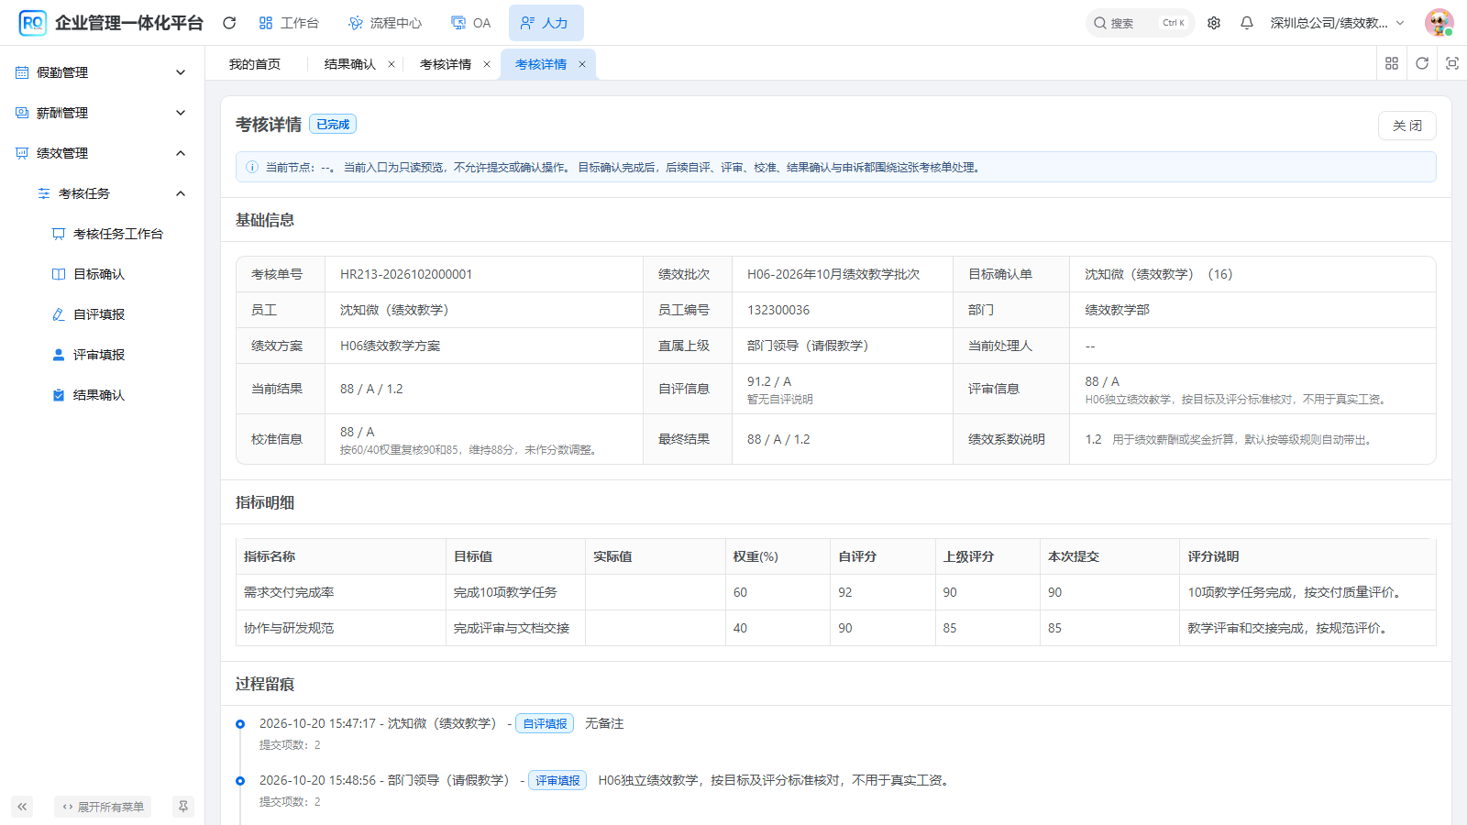Open the settings gear icon
This screenshot has height=825, width=1467.
coord(1214,23)
